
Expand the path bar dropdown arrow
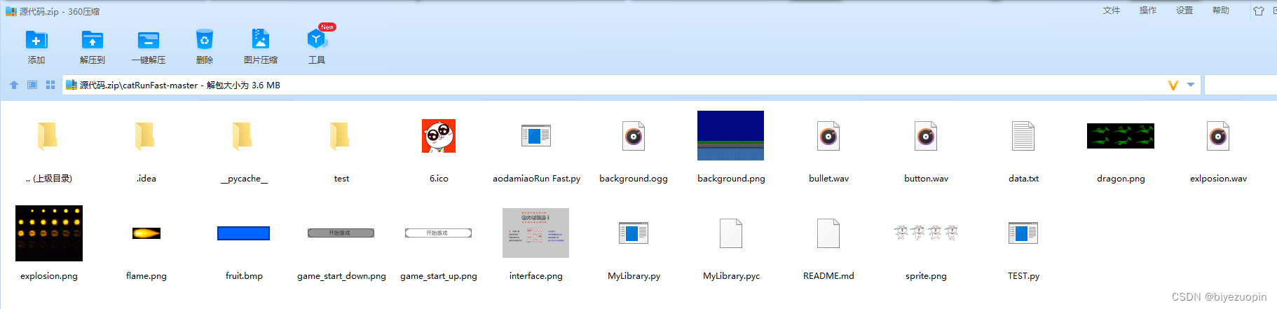tap(1191, 85)
